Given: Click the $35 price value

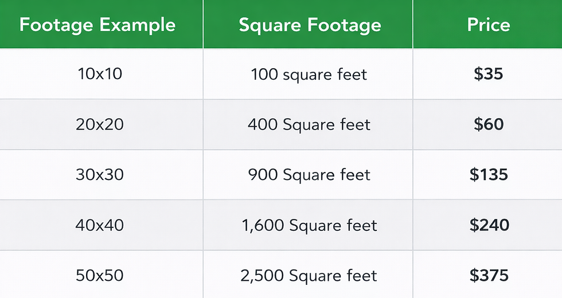Looking at the screenshot, I should click(x=489, y=74).
